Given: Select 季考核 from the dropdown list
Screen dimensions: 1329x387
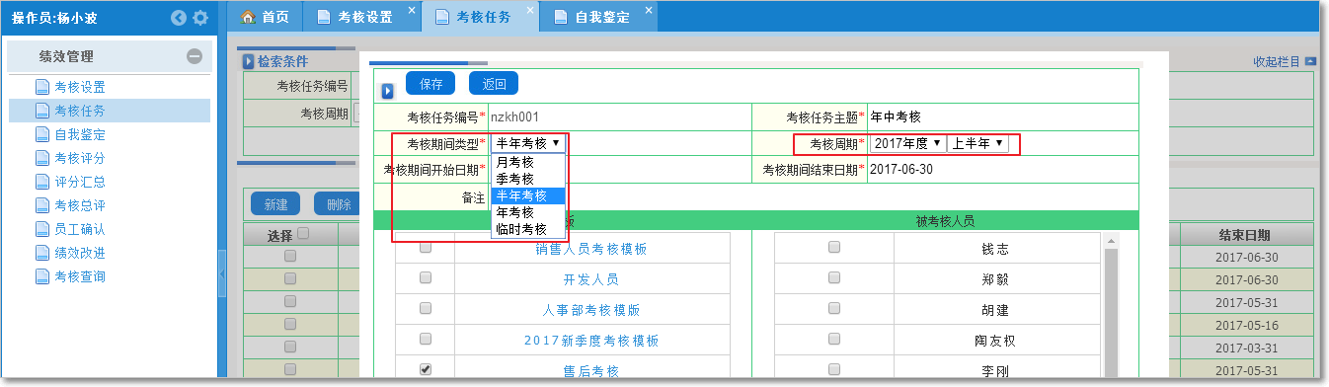Looking at the screenshot, I should coord(528,179).
